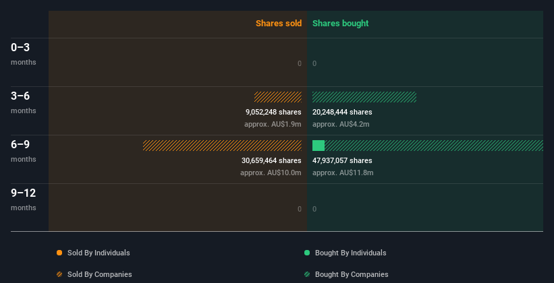Select the 6–9 months hatched green bought bar

pos(434,146)
